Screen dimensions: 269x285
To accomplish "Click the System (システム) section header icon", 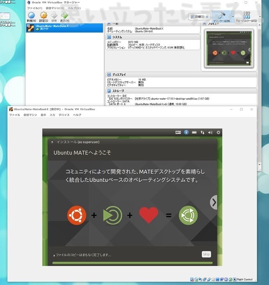I will click(109, 37).
